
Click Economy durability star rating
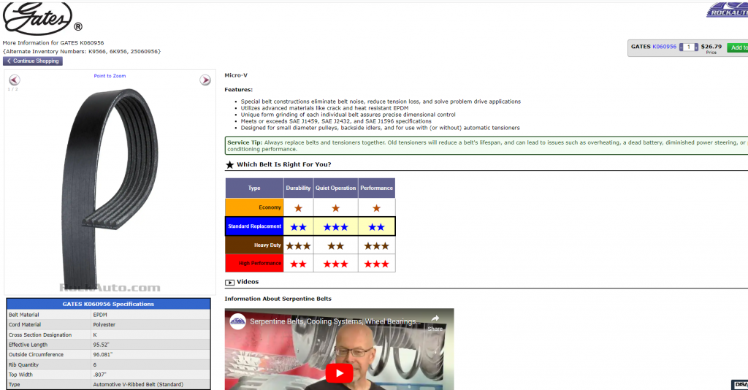tap(298, 208)
